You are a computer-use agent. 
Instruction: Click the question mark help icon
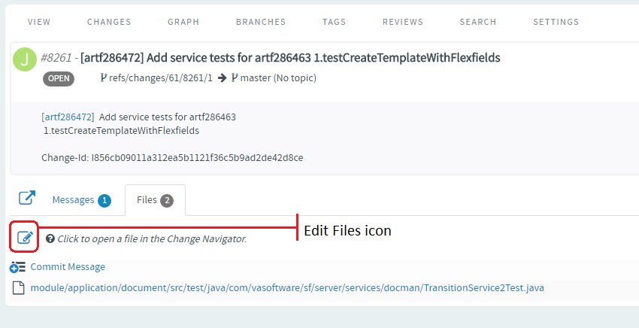(50, 238)
